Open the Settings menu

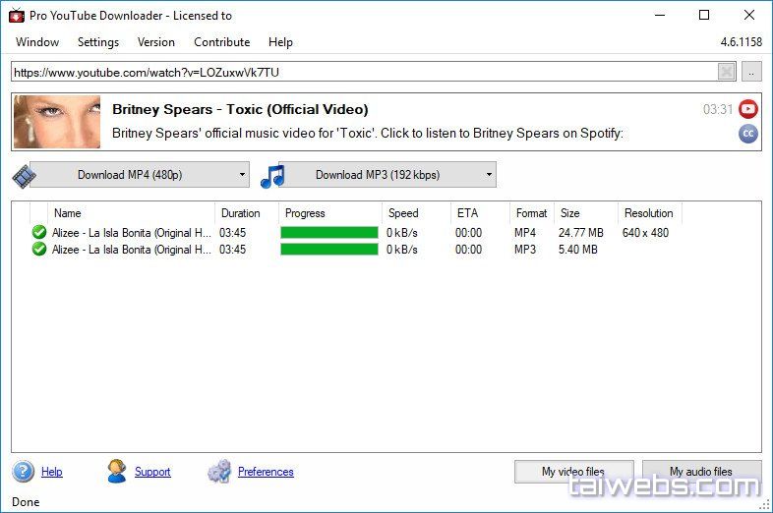click(98, 42)
